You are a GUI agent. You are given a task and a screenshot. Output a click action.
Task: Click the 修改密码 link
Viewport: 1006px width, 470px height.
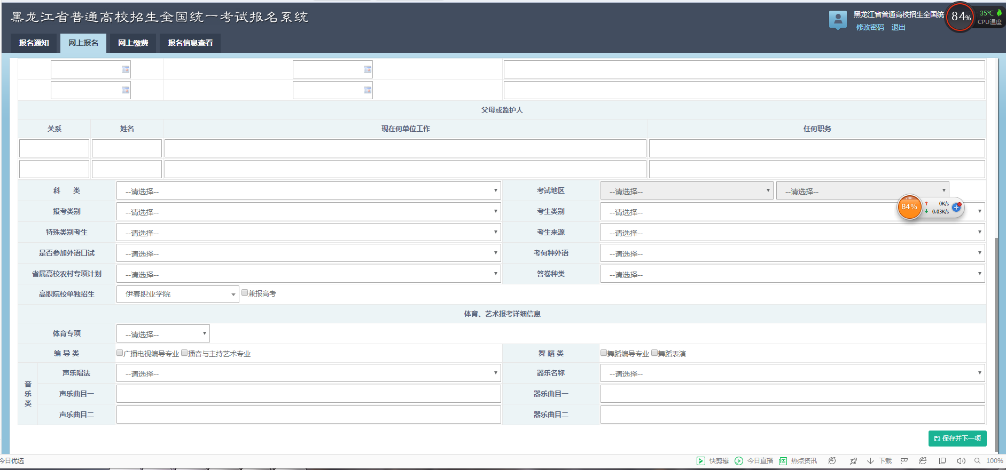870,28
